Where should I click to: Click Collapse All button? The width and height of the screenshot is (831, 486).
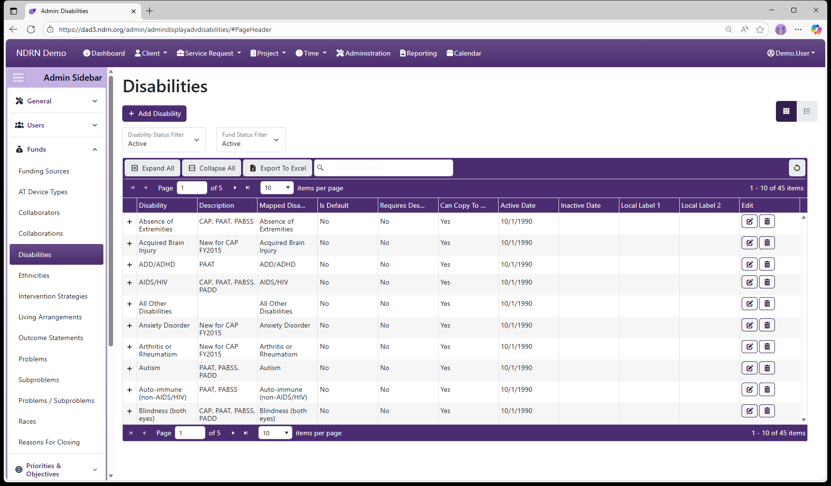tap(212, 168)
